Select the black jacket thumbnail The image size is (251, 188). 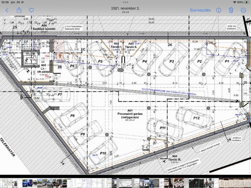click(x=15, y=183)
